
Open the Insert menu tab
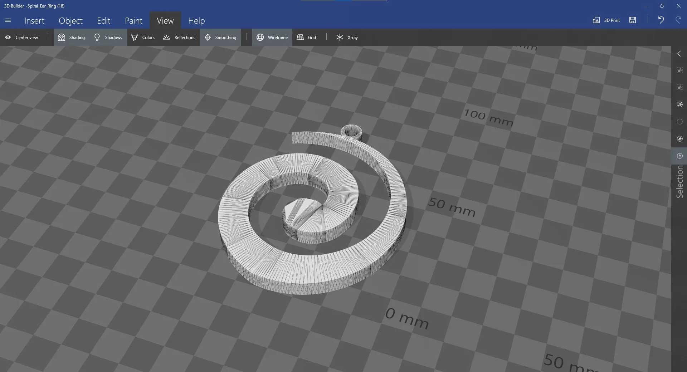[x=34, y=21]
